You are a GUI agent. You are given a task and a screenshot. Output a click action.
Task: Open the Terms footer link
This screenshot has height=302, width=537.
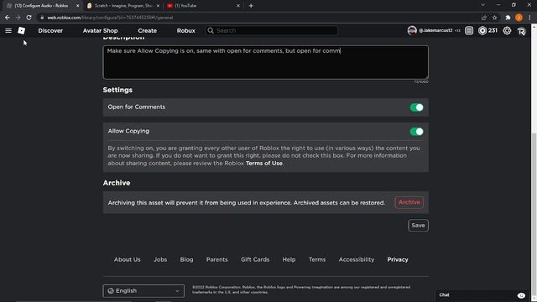point(317,259)
